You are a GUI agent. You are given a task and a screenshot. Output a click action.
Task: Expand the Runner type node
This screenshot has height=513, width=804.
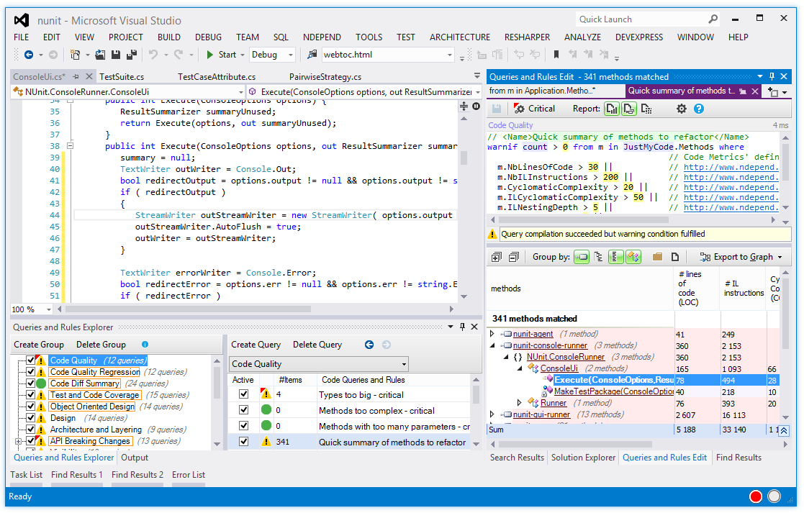pos(520,403)
